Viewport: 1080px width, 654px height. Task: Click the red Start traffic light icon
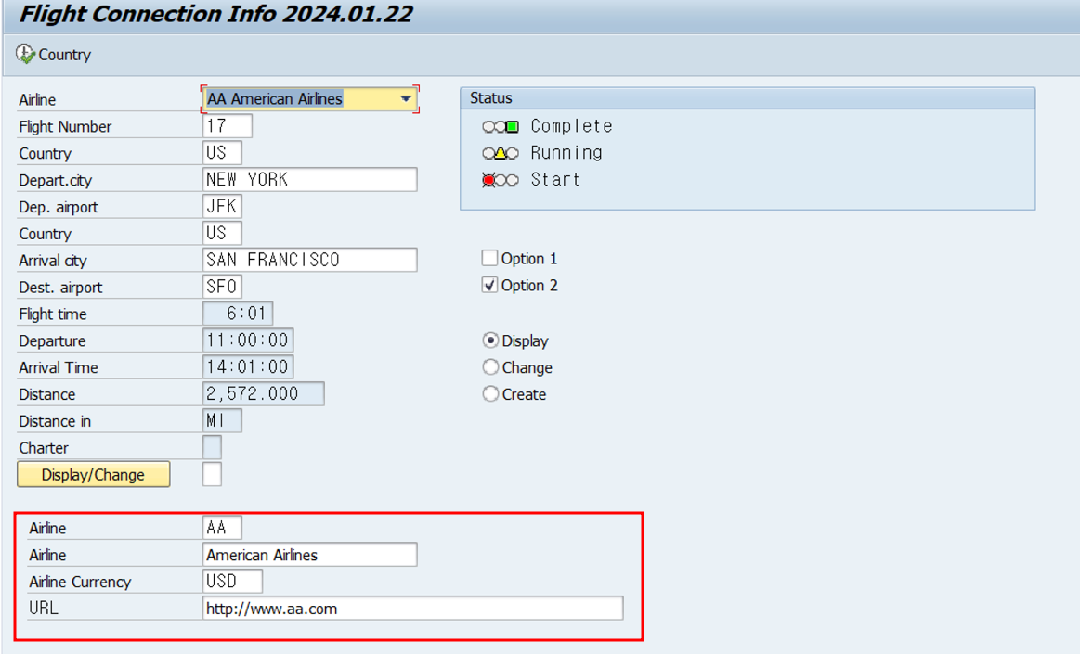pos(501,180)
